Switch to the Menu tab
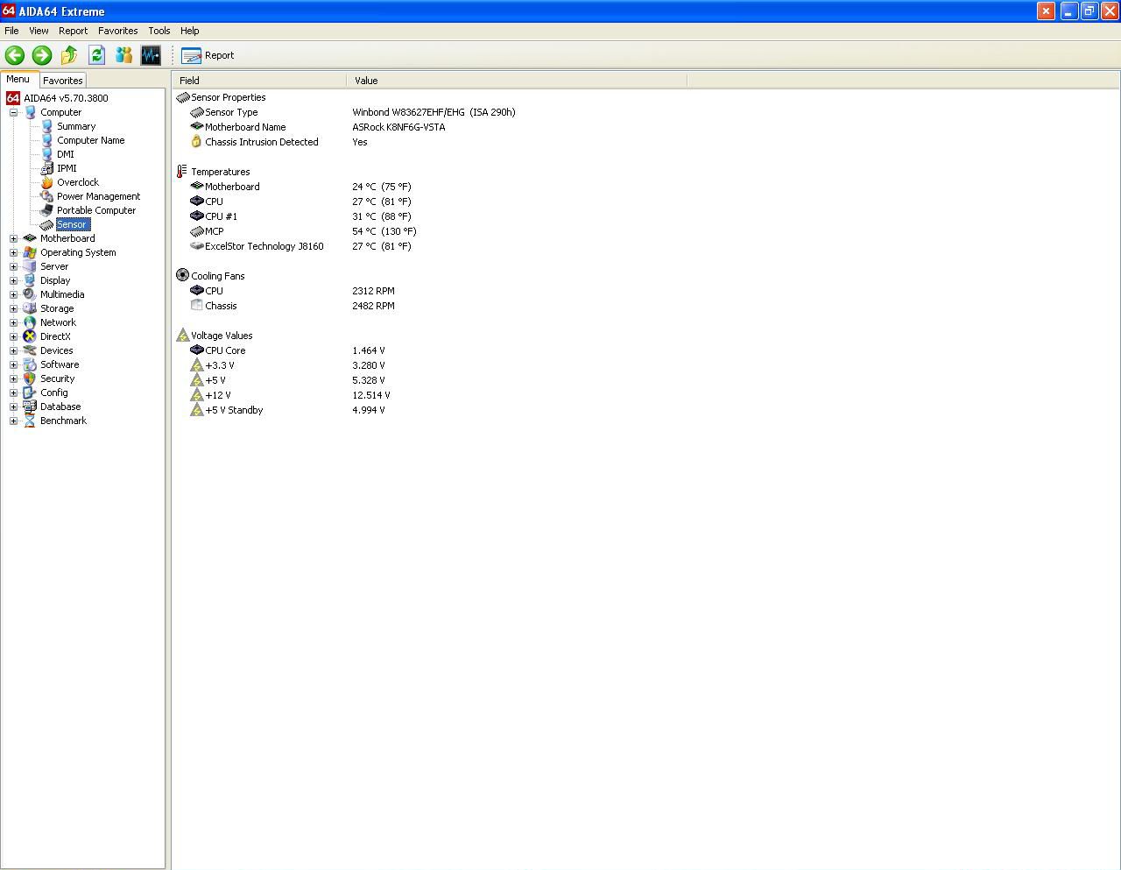 [18, 79]
